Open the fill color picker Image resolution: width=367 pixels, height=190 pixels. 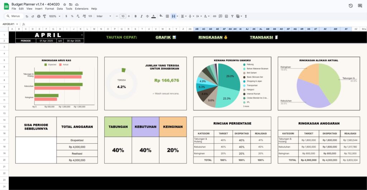point(161,16)
